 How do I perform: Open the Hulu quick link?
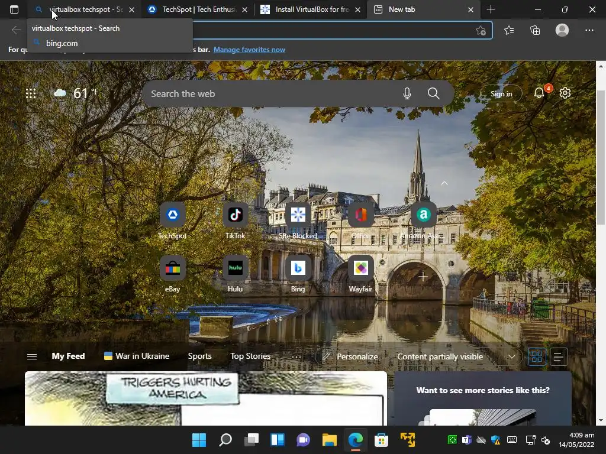tap(235, 274)
